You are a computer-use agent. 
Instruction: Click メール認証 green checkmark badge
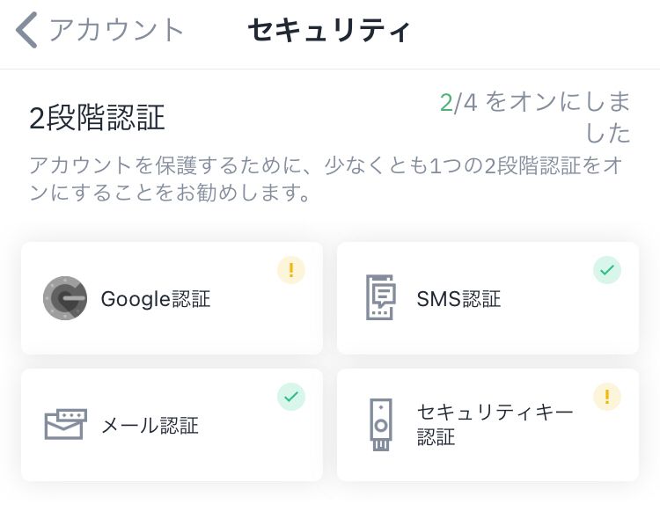[291, 397]
